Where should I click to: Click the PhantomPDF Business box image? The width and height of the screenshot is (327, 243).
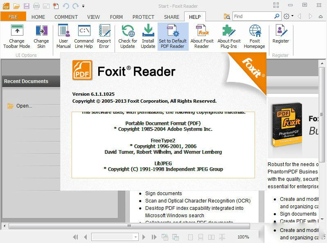(x=287, y=125)
